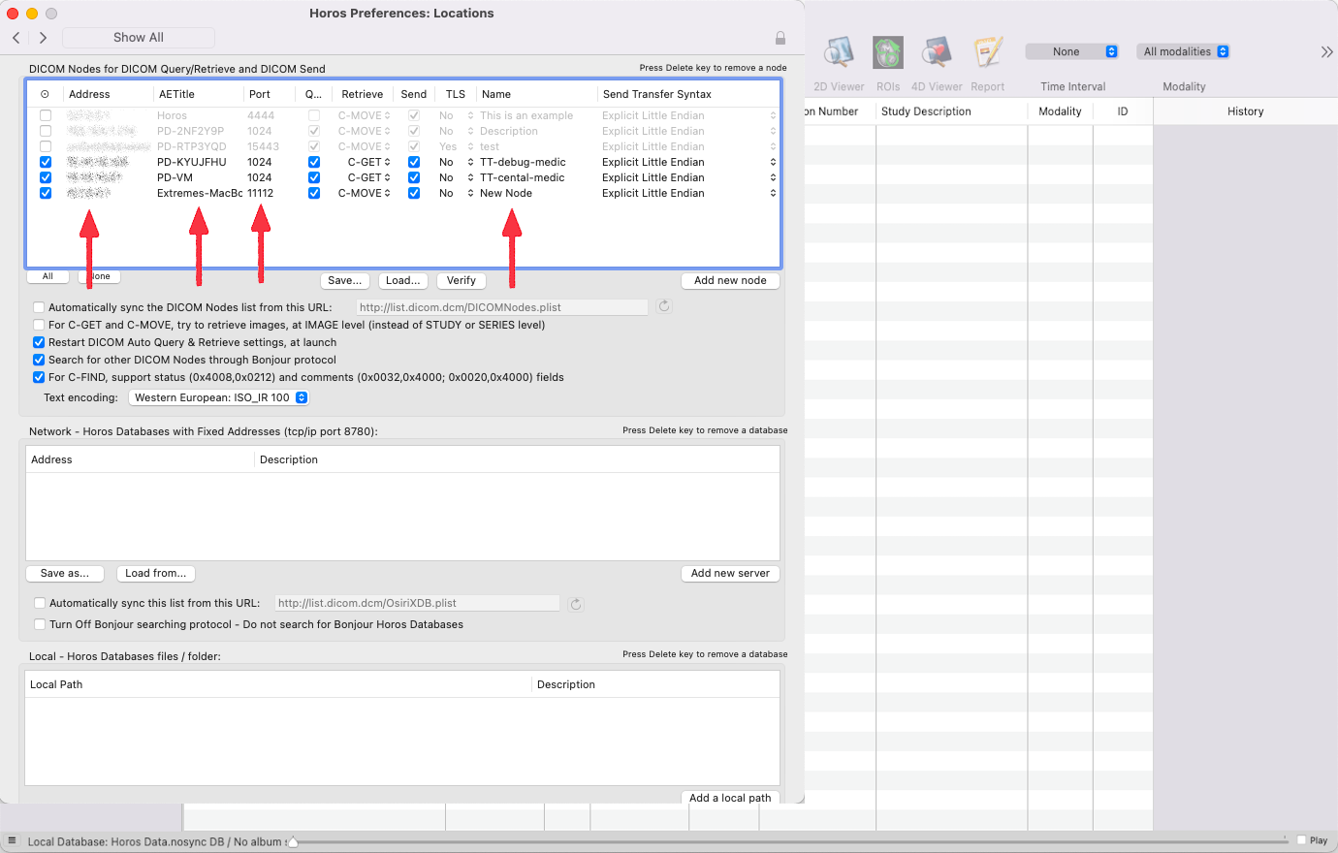The height and width of the screenshot is (853, 1338).
Task: Refresh the DICOM Nodes sync list
Action: (663, 306)
